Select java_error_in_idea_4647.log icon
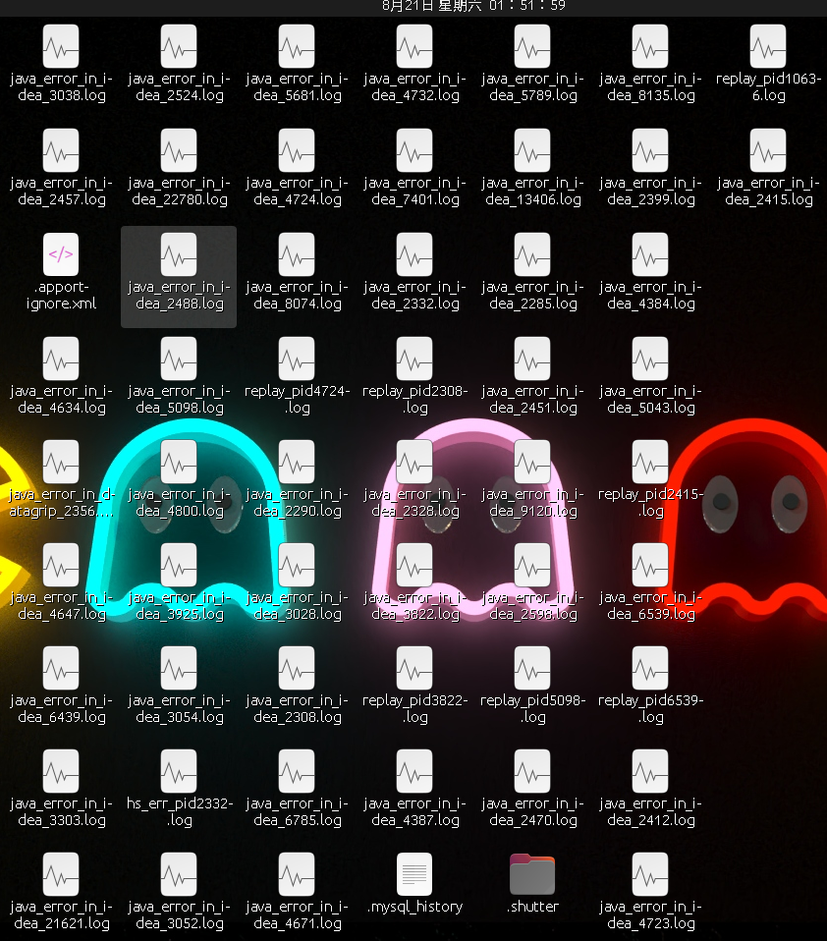 (61, 565)
